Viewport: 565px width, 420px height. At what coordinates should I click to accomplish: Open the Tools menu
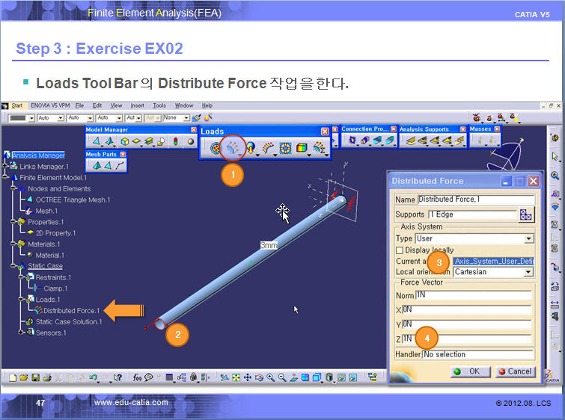[159, 105]
